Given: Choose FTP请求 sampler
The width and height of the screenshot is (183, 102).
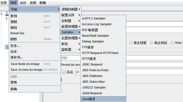Looking at the screenshot, I should 103,47.
